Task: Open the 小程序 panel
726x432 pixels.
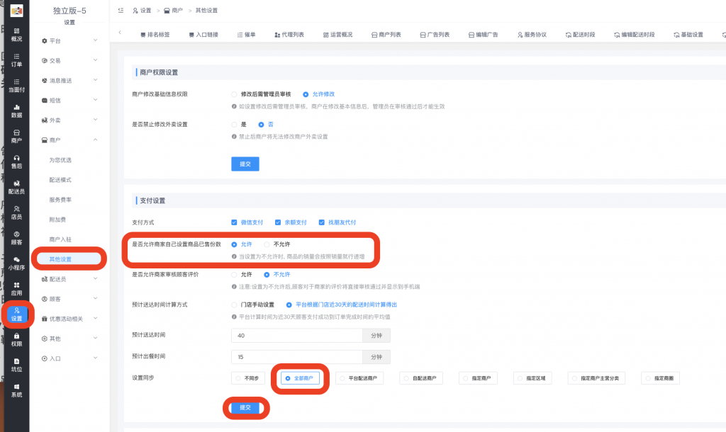Action: point(16,263)
